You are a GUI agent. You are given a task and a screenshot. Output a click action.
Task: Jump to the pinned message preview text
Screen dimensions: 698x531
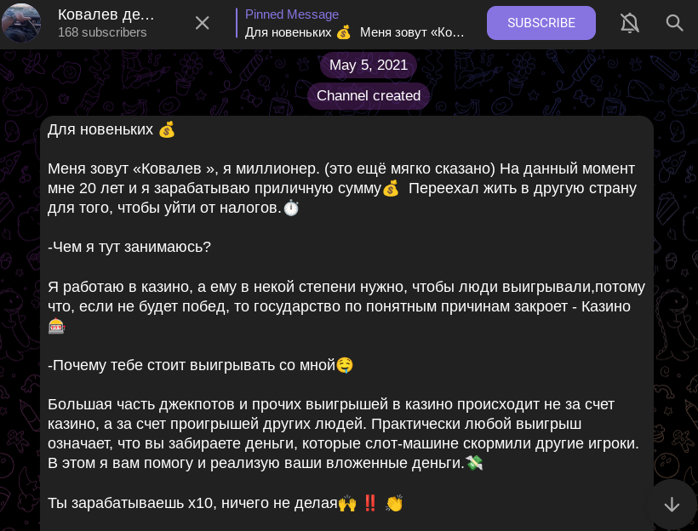(x=355, y=32)
